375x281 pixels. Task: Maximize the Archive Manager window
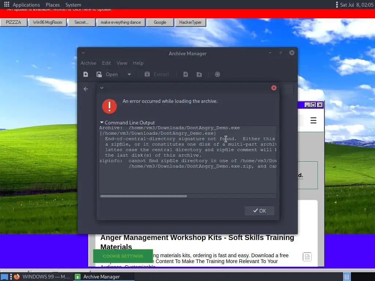coord(281,53)
